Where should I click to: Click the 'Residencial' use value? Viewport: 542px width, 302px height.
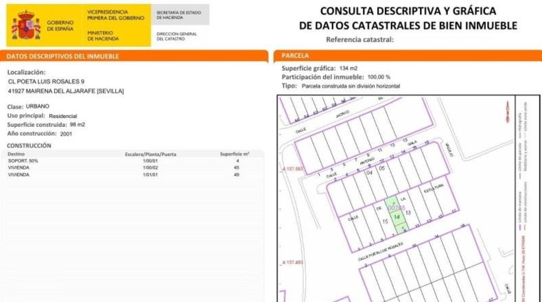[x=63, y=116]
